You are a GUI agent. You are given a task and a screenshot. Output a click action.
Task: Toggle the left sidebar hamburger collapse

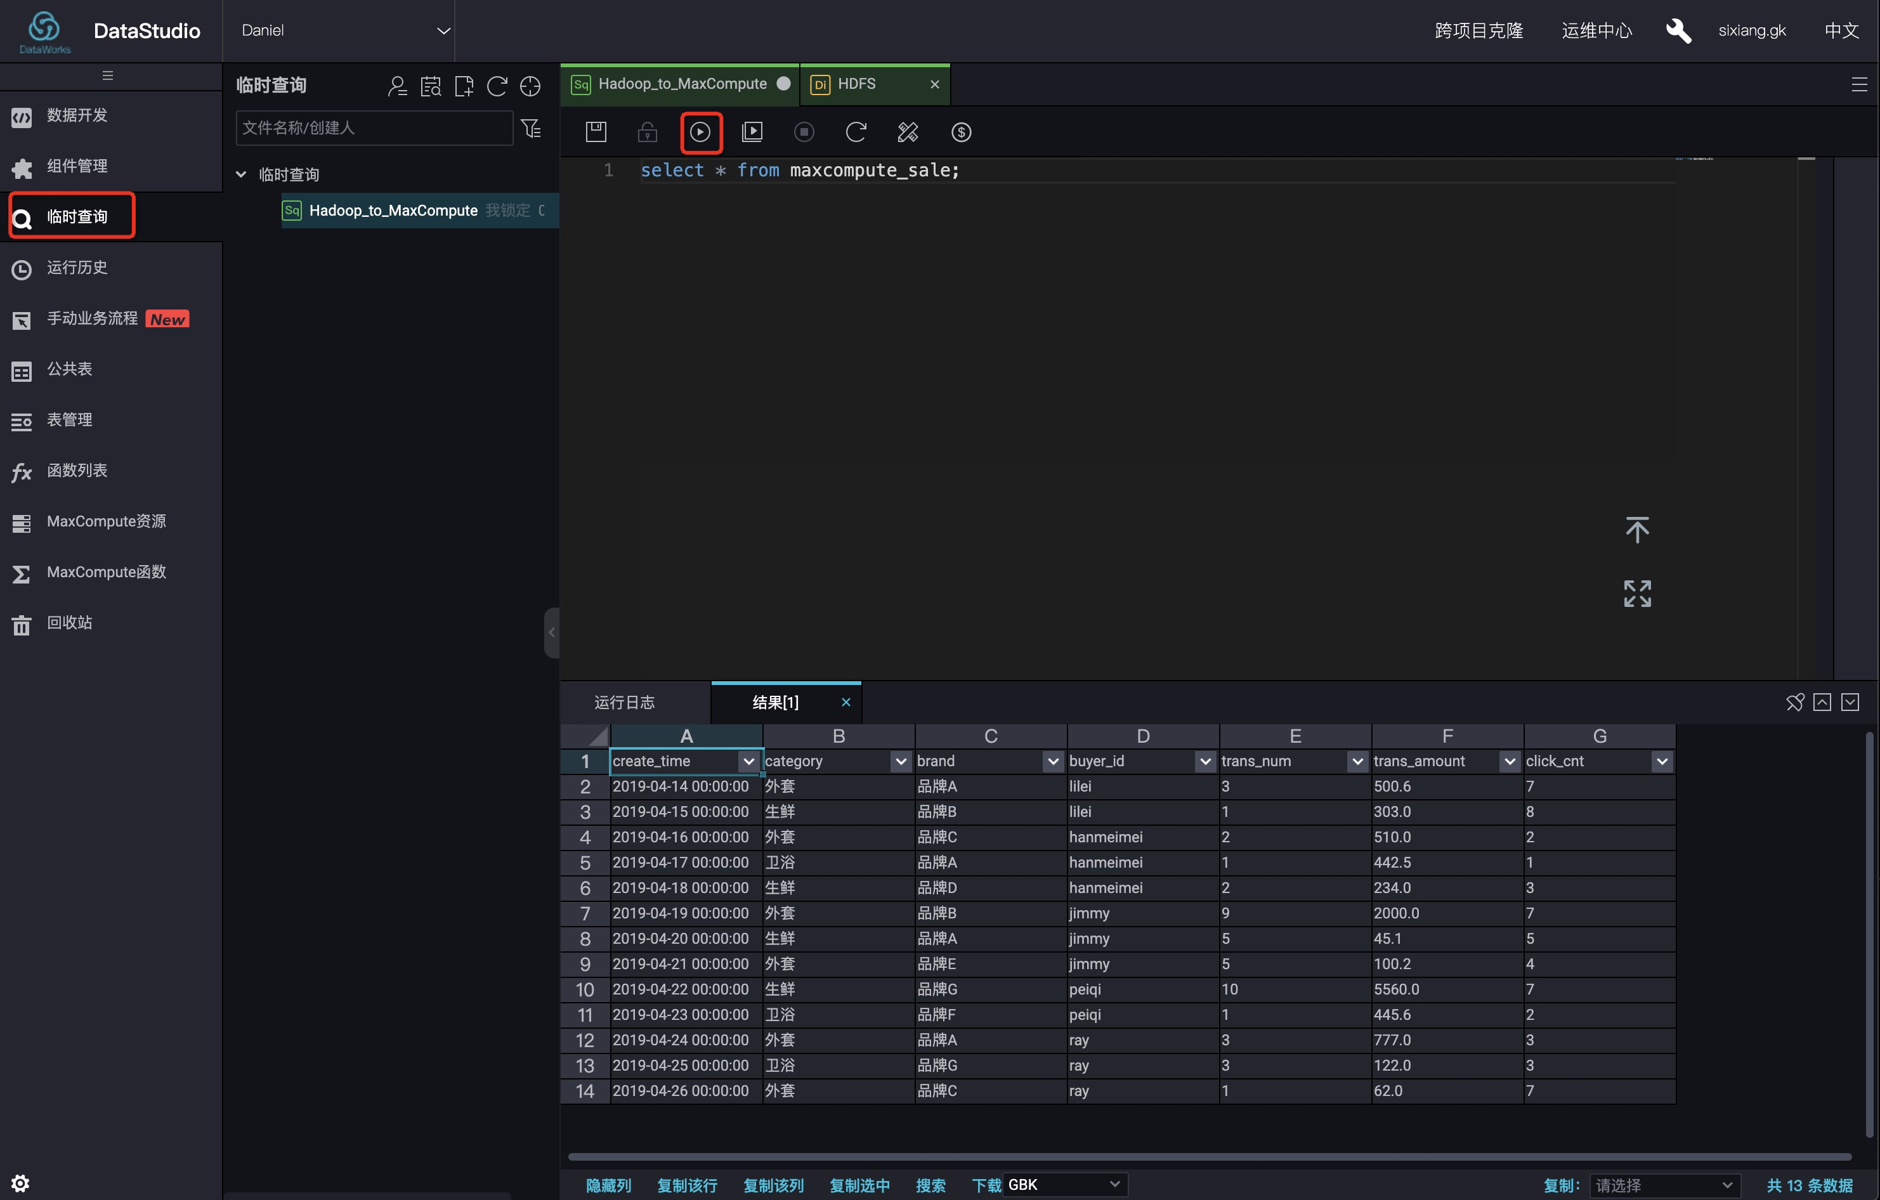[108, 75]
